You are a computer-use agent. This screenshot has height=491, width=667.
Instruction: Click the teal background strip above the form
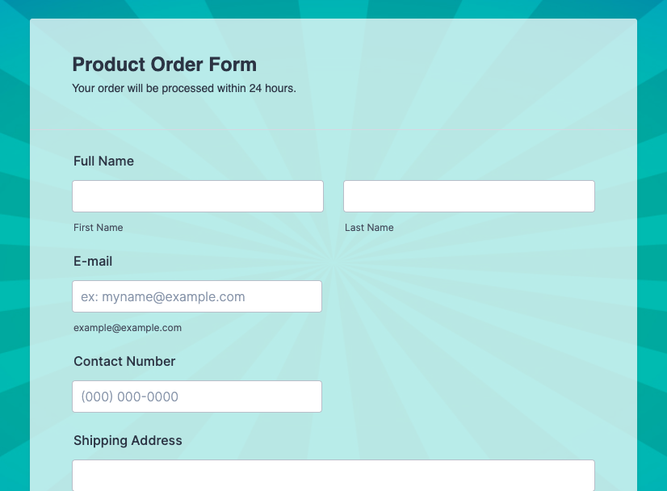333,8
